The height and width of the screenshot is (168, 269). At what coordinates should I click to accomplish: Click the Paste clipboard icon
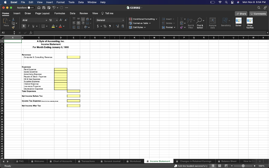(x=6, y=21)
